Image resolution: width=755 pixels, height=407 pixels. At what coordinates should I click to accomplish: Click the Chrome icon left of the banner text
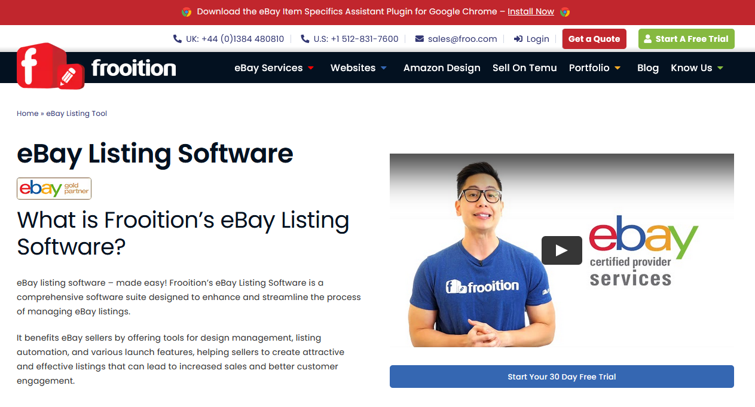[187, 12]
